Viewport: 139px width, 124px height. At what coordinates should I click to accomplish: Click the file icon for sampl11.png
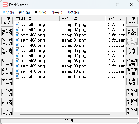pos(17,77)
